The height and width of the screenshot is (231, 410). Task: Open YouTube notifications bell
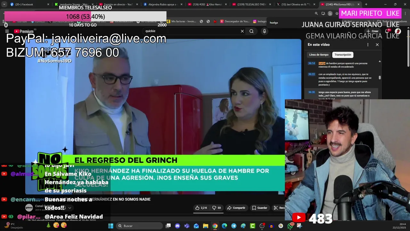pyautogui.click(x=387, y=31)
